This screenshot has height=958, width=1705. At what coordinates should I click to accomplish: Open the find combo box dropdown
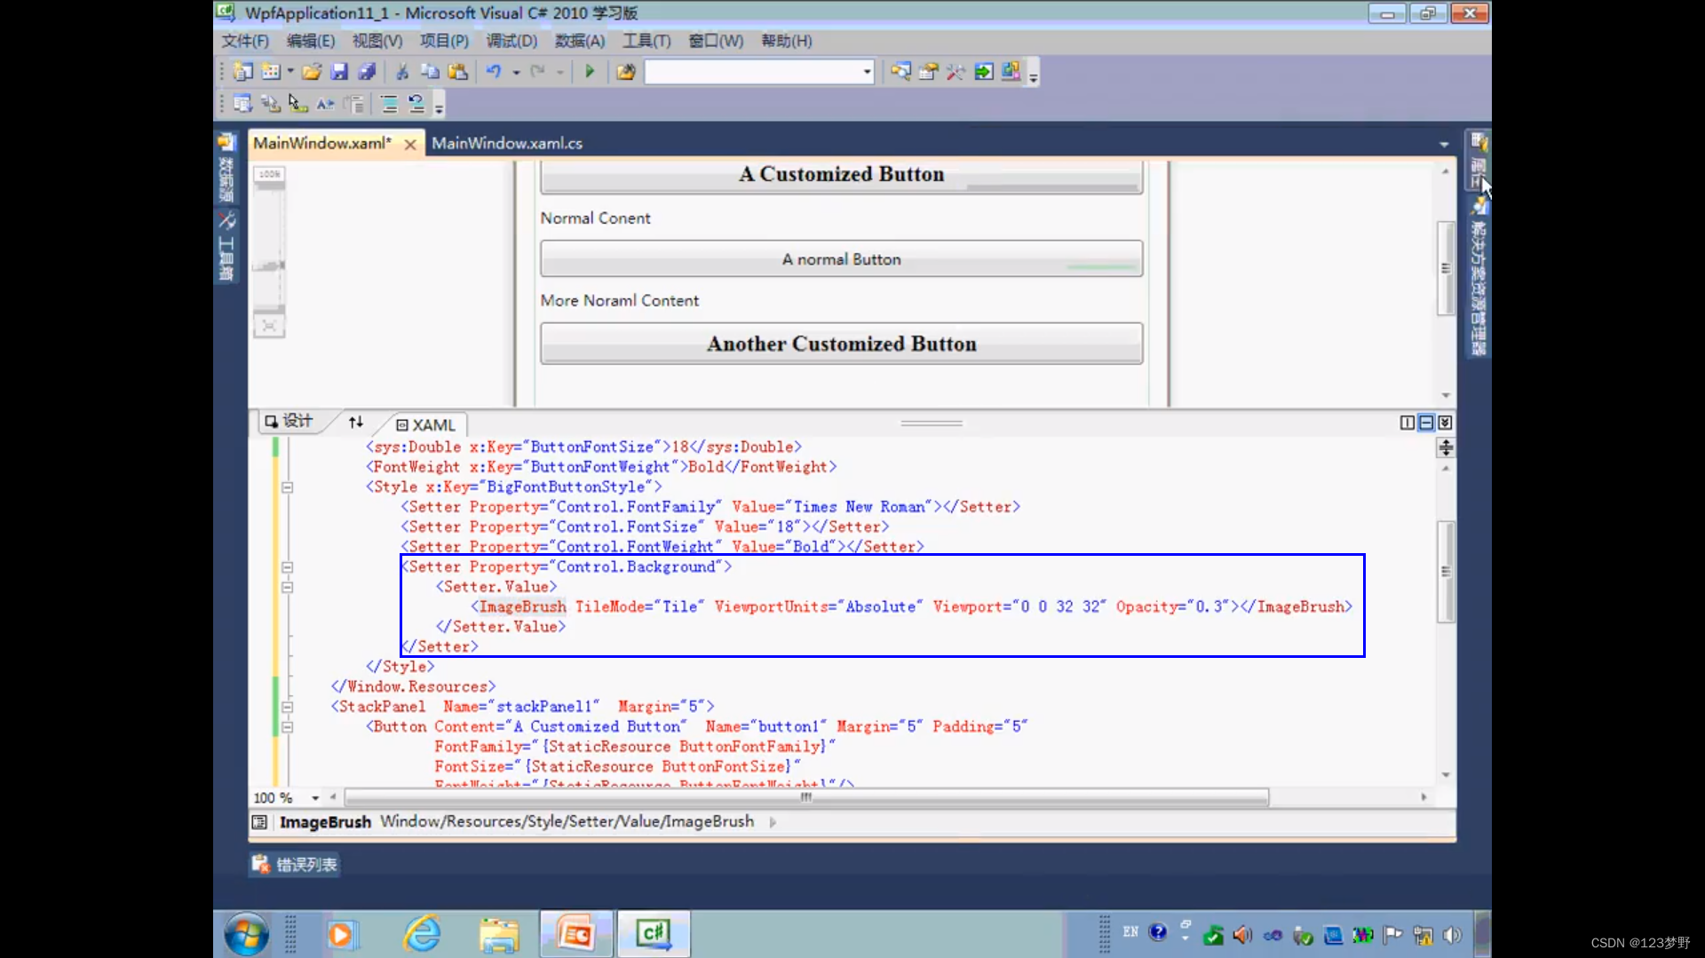pos(867,72)
